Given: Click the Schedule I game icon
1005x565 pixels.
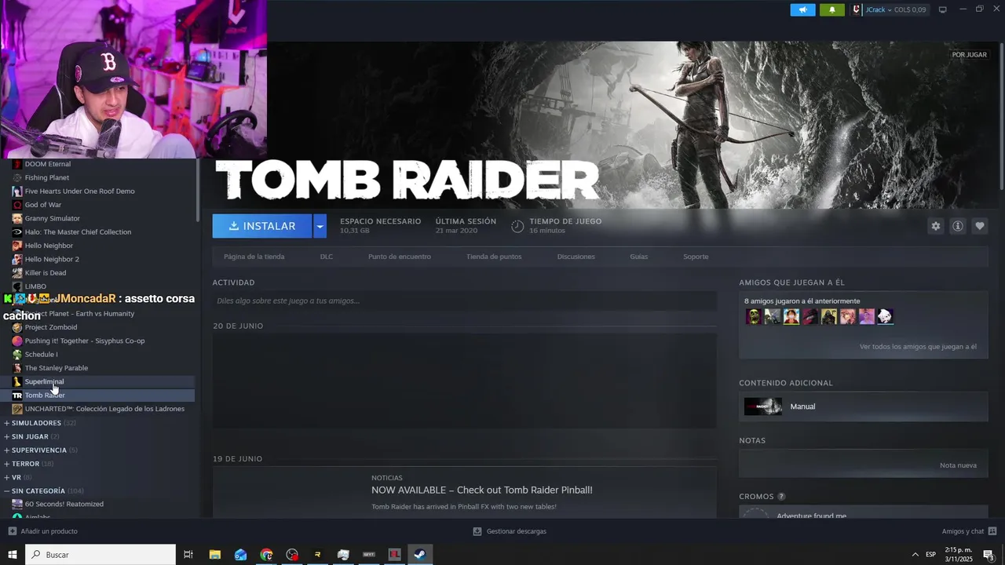Looking at the screenshot, I should [17, 355].
